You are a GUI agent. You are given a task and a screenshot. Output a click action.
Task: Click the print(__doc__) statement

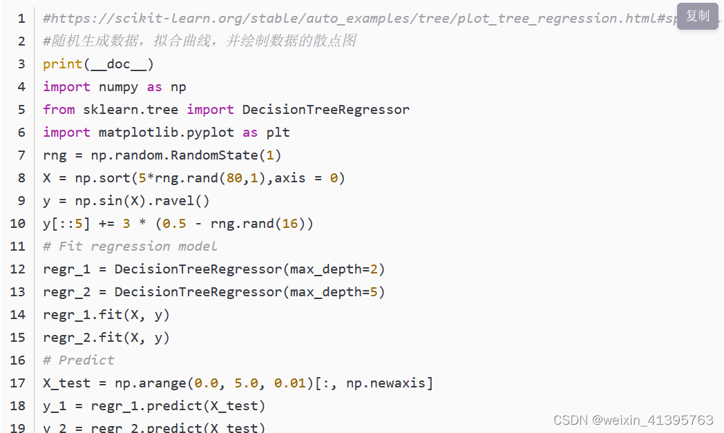coord(98,64)
